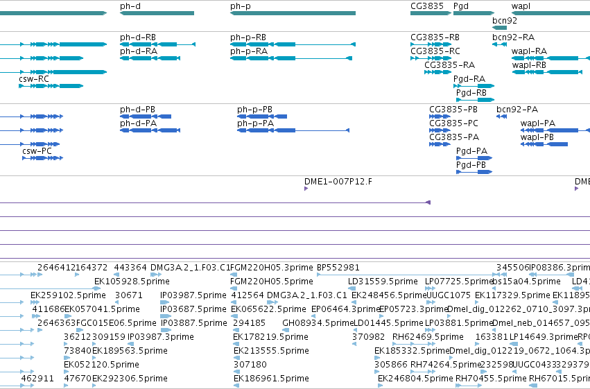Select the CG3835-PC CDS label
The height and width of the screenshot is (389, 590).
(x=454, y=123)
